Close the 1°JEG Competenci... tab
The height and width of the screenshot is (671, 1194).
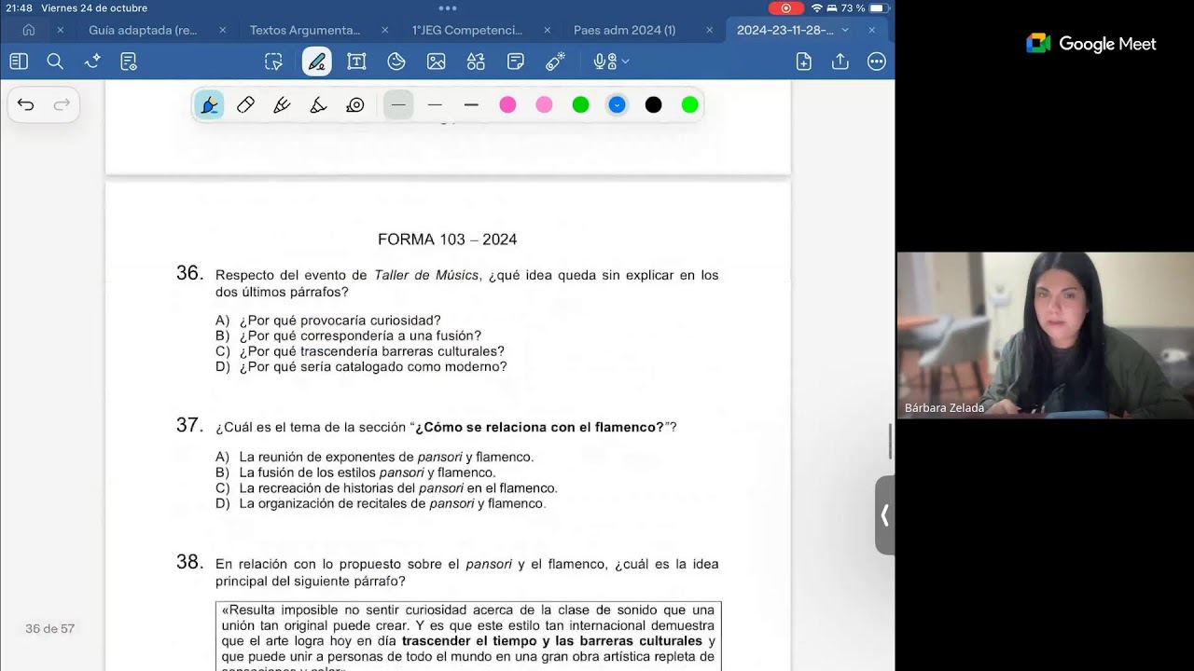point(547,30)
